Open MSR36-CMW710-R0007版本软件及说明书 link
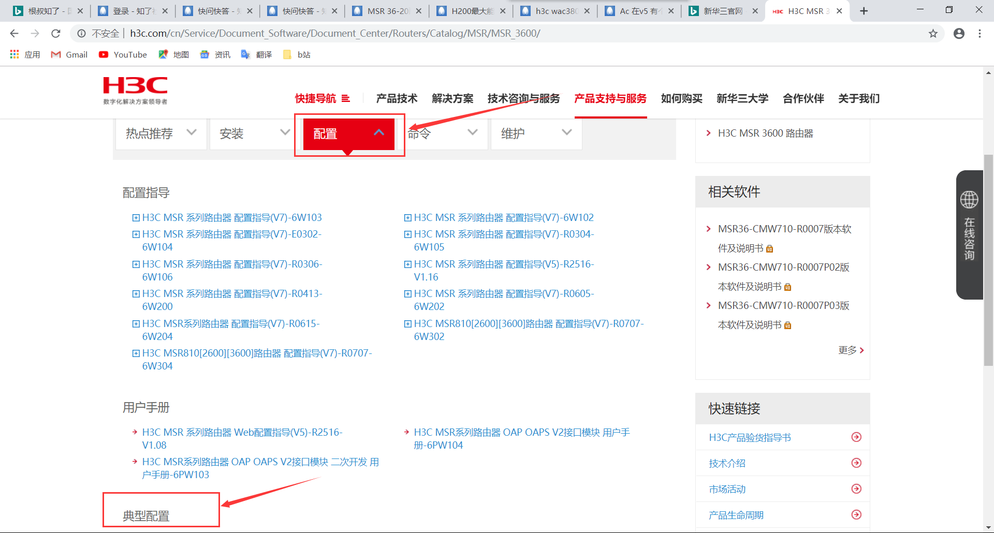 784,239
